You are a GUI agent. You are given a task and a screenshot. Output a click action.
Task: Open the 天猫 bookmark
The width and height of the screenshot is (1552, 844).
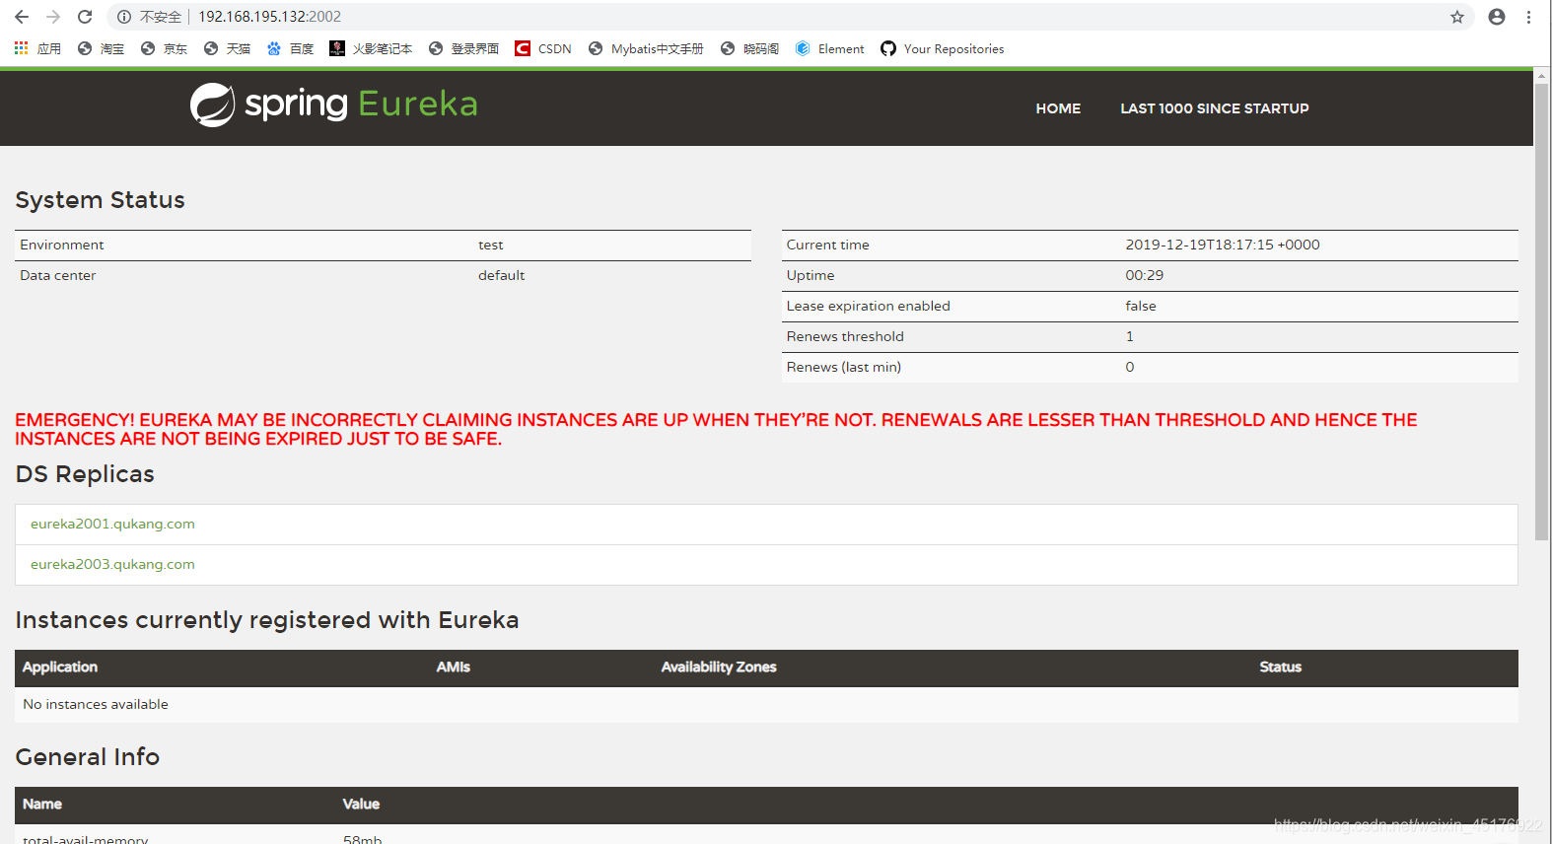point(227,48)
